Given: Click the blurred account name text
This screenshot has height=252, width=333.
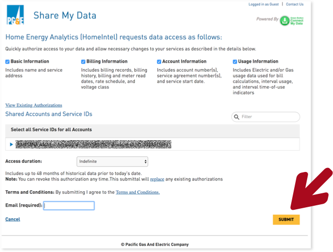Looking at the screenshot, I should click(94, 145).
